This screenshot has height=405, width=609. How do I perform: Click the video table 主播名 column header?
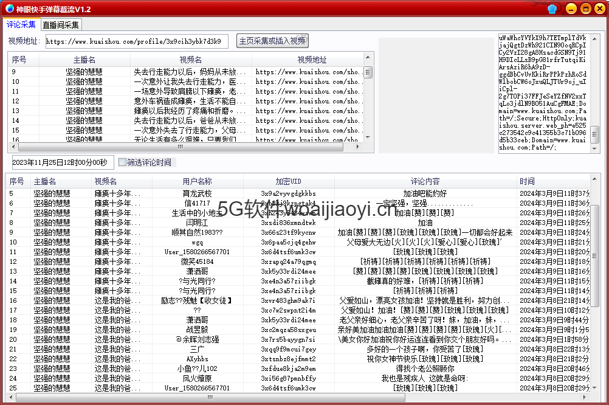pyautogui.click(x=84, y=60)
